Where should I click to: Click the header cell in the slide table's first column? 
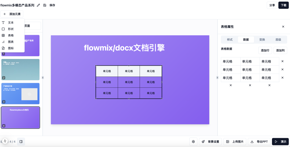(x=107, y=71)
